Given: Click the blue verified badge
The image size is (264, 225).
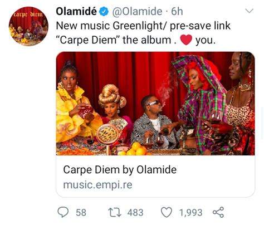Looking at the screenshot, I should (x=104, y=11).
